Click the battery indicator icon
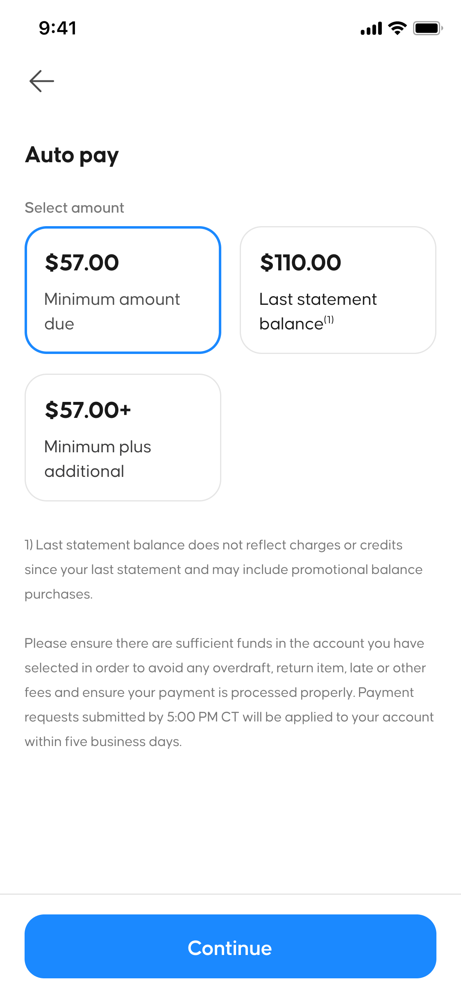The image size is (461, 998). 427,28
